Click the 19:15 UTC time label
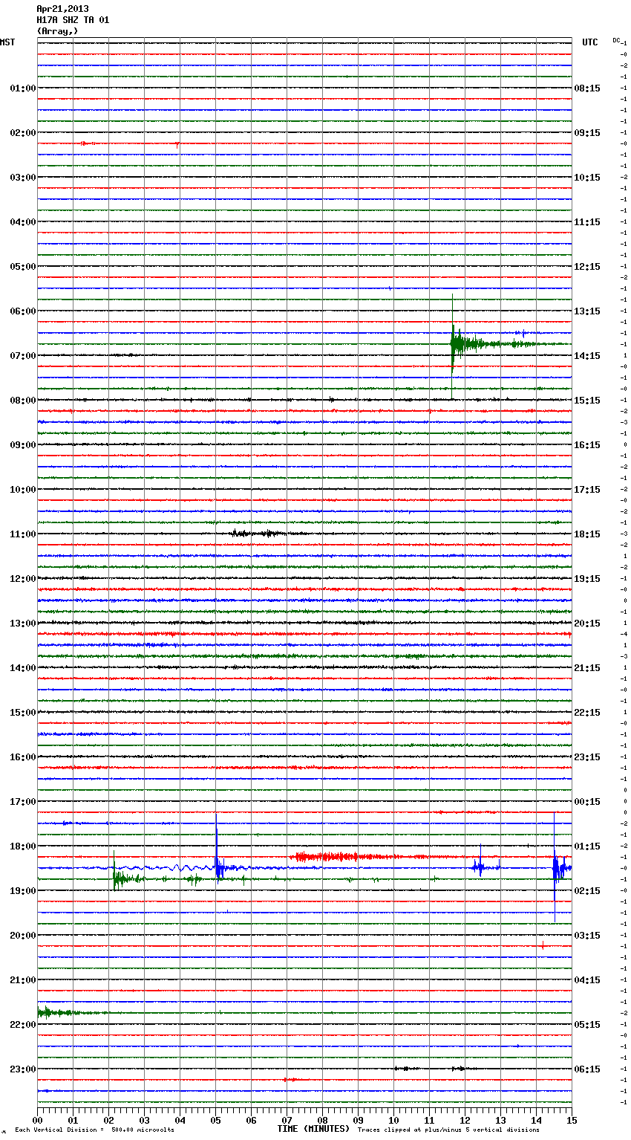 (x=587, y=579)
